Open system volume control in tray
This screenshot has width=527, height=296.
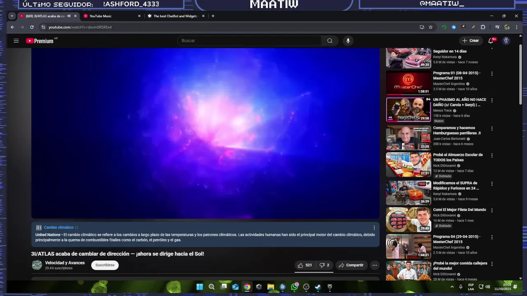[x=487, y=287]
